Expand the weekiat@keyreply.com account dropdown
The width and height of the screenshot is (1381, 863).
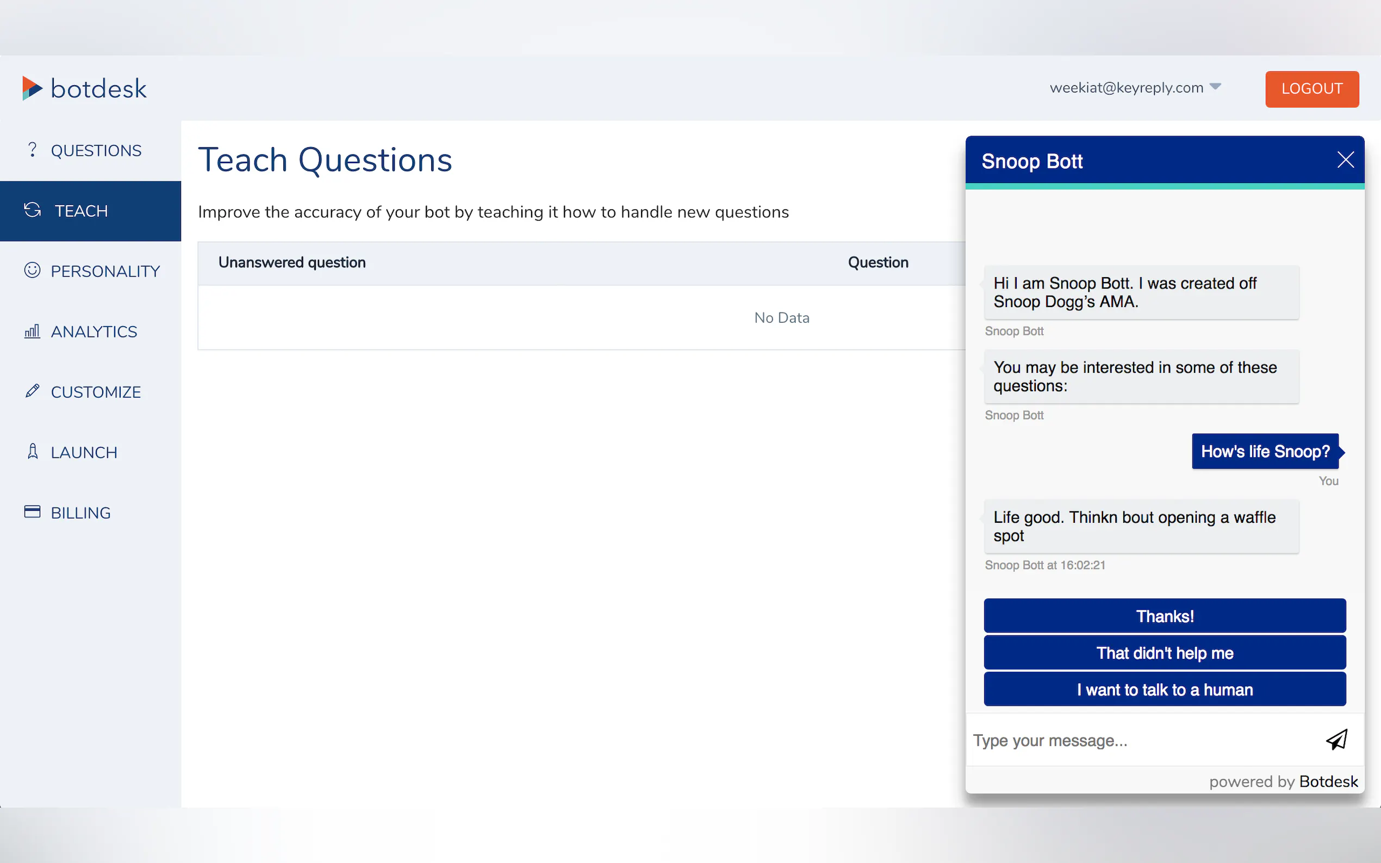click(x=1215, y=87)
